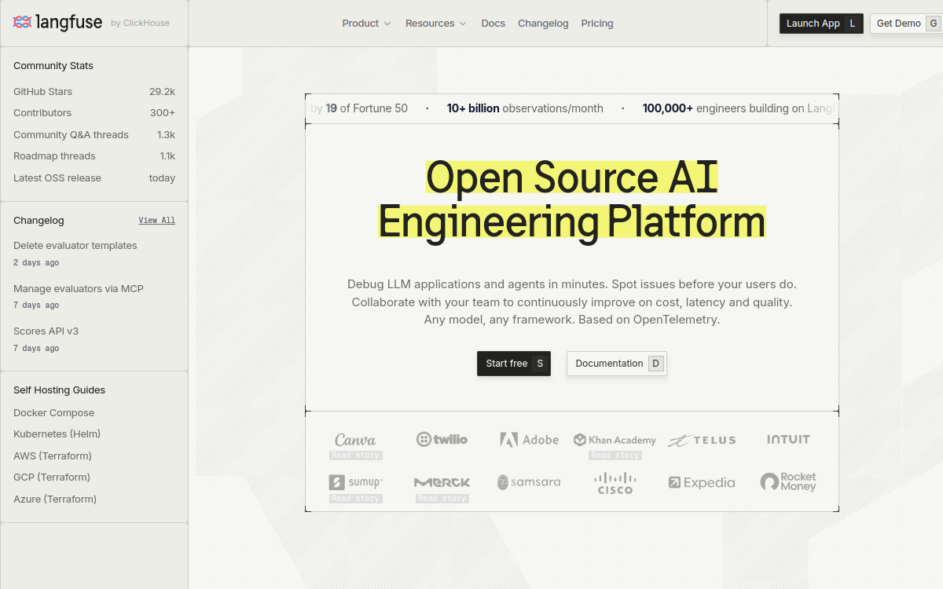Click the '19 of Fortune 50' stat
Viewport: 943px width, 589px height.
click(367, 108)
